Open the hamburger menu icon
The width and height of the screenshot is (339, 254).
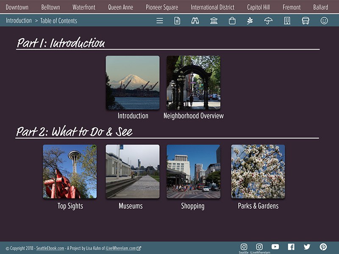[160, 21]
